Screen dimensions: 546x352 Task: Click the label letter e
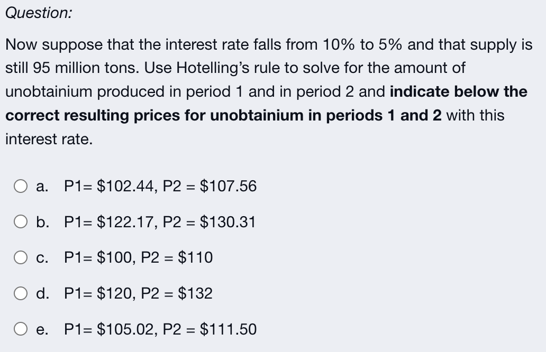coord(41,328)
